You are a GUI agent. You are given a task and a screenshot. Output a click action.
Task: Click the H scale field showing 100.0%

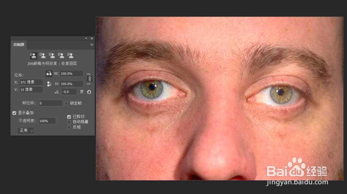71,84
